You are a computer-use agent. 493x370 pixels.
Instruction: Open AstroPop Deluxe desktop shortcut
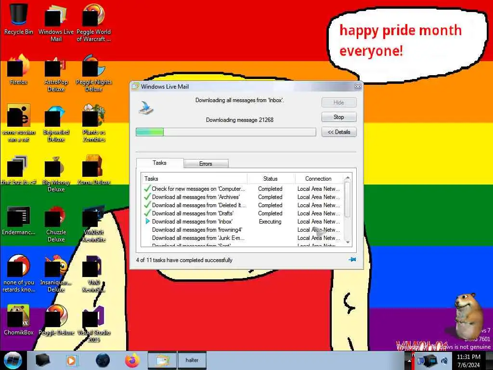[x=56, y=73]
